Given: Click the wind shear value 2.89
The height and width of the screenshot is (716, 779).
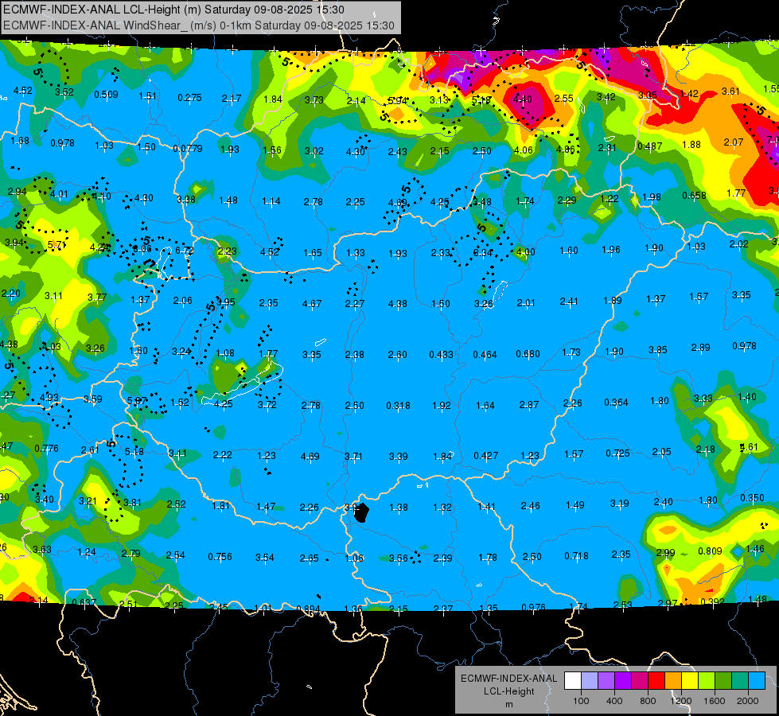Looking at the screenshot, I should tap(700, 348).
